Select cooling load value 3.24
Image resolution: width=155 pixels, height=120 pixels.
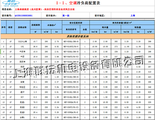pyautogui.click(x=57, y=107)
